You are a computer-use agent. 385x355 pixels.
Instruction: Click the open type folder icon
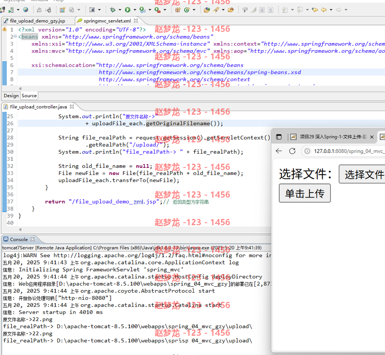pyautogui.click(x=207, y=10)
